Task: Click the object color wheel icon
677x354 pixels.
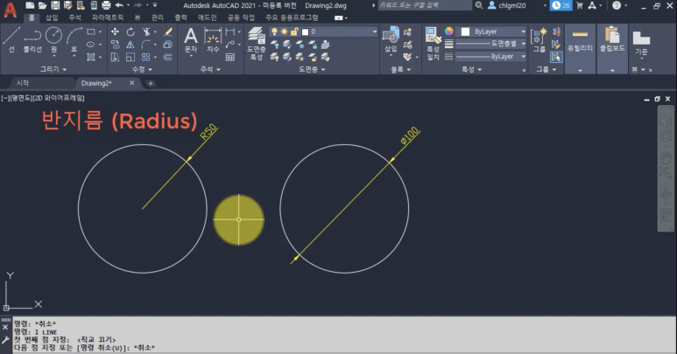Action: [x=449, y=31]
